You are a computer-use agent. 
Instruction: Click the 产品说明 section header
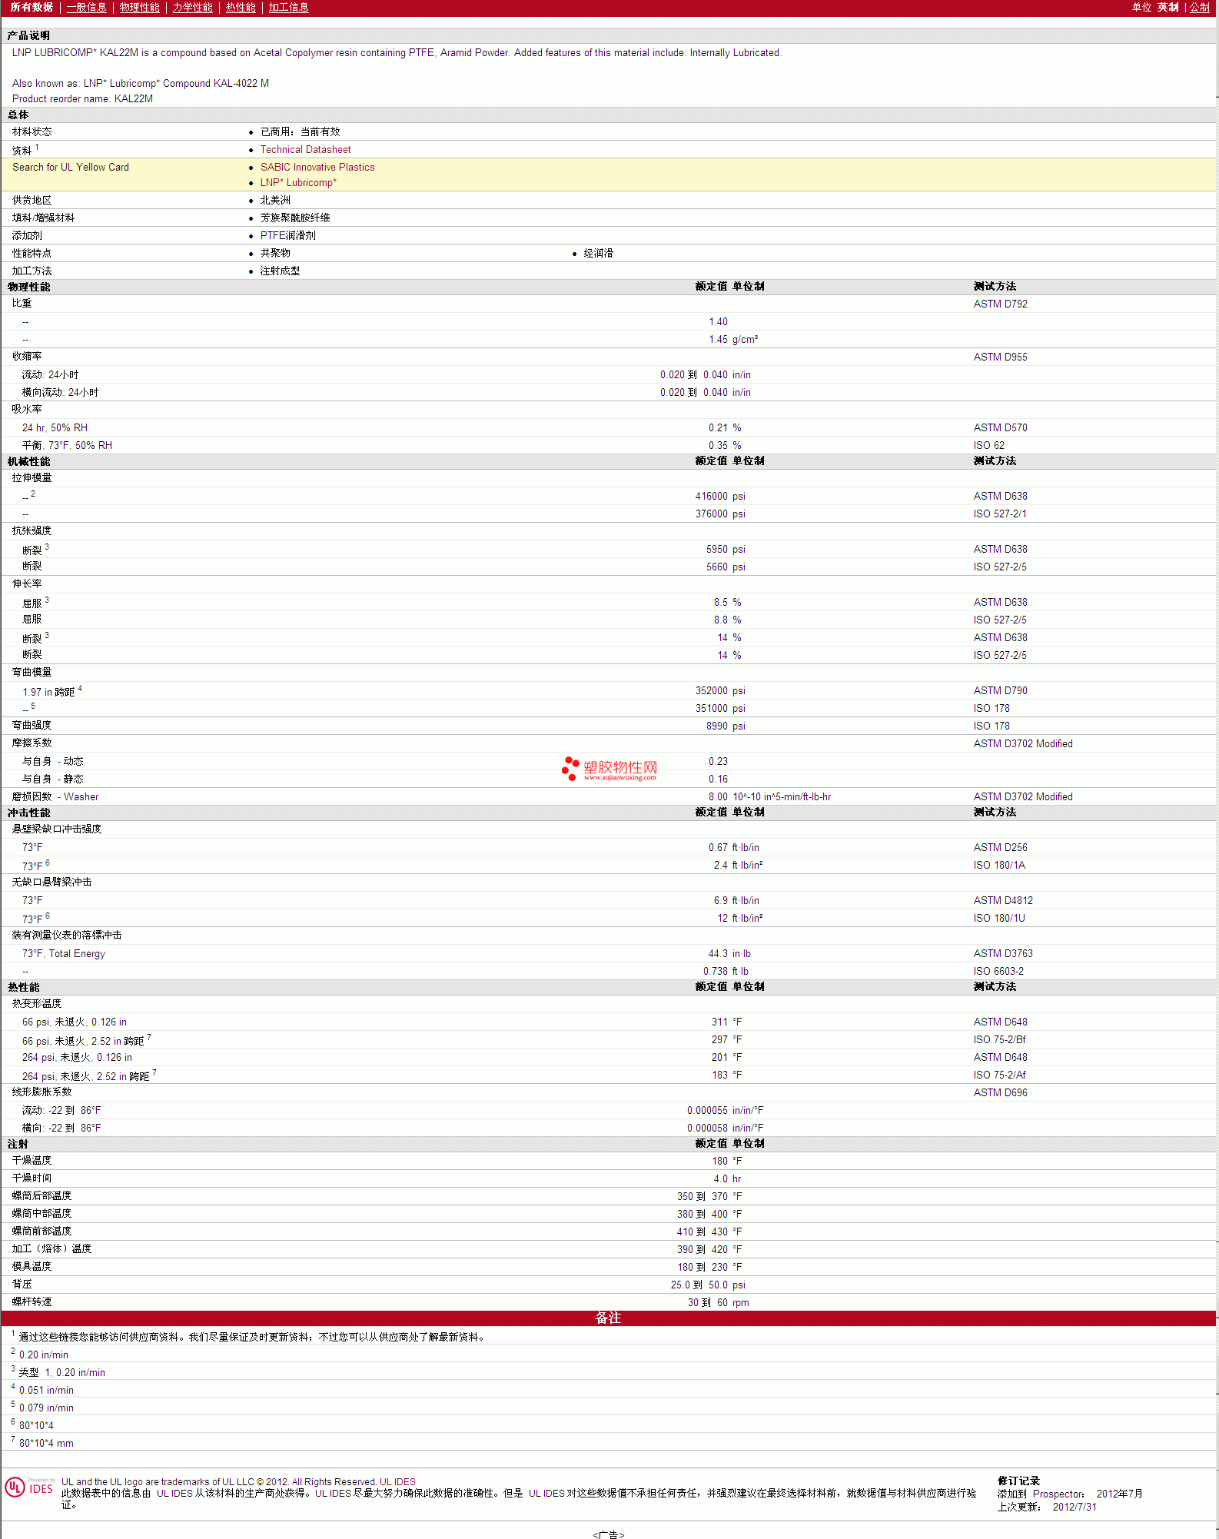[28, 35]
